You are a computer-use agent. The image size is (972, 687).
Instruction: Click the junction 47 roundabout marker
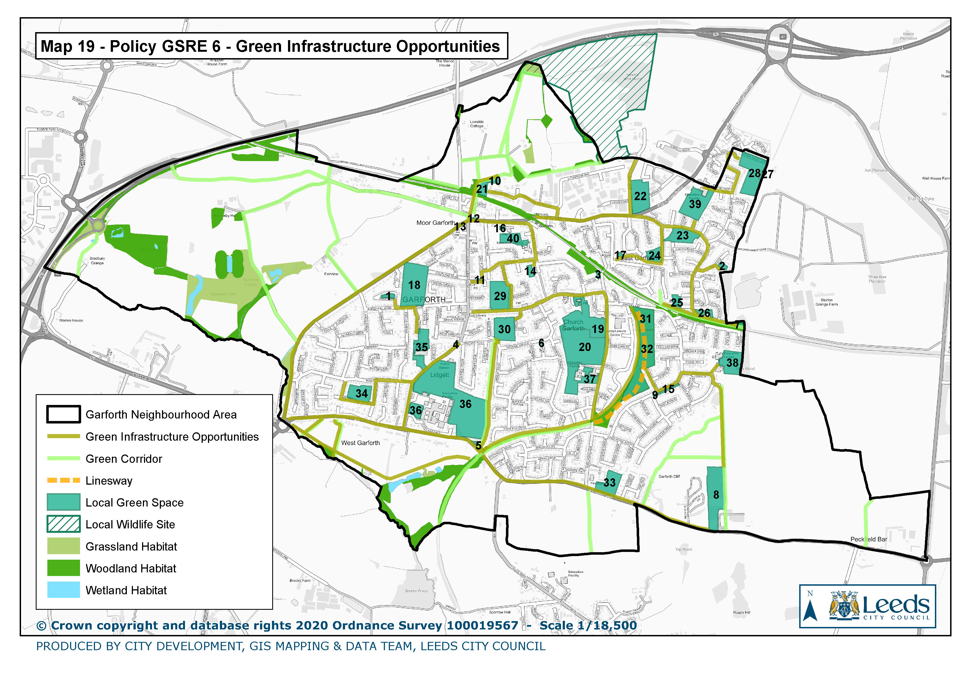click(783, 37)
